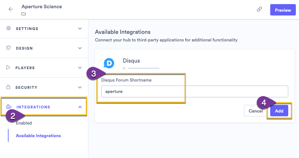The width and height of the screenshot is (299, 158).
Task: Expand the Settings section chevron
Action: 80,28
